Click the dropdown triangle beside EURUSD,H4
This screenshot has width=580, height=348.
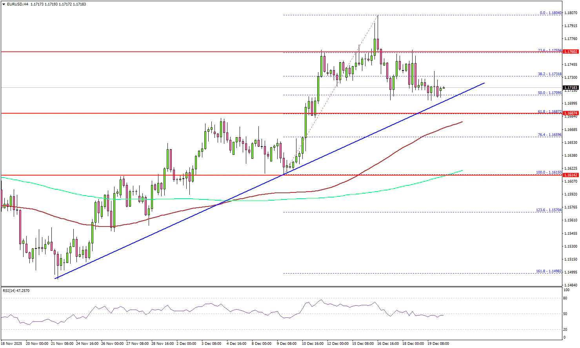tap(3, 4)
